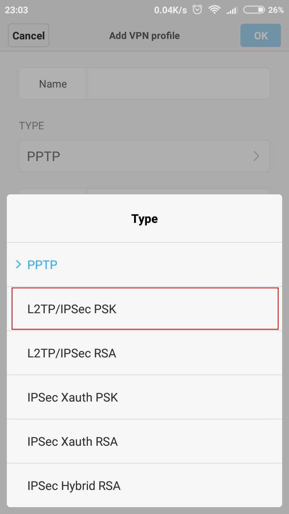Tap the cellular signal strength icon

[232, 10]
